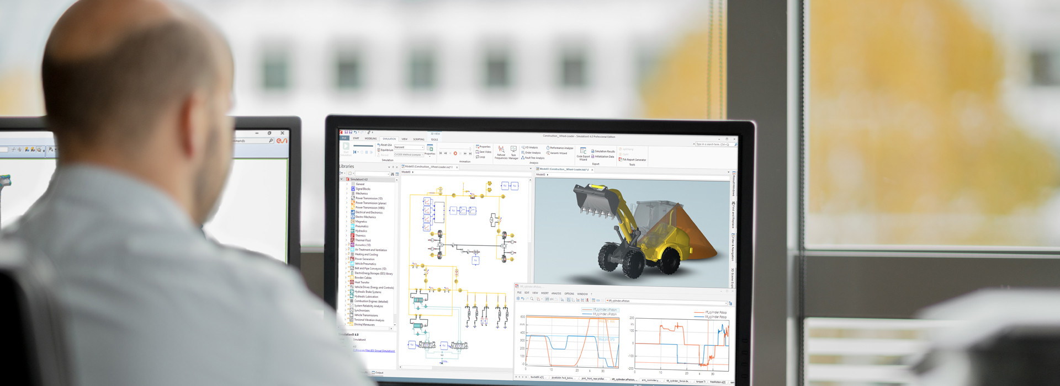Click the Start Simulation button
This screenshot has width=1060, height=386.
pyautogui.click(x=346, y=149)
